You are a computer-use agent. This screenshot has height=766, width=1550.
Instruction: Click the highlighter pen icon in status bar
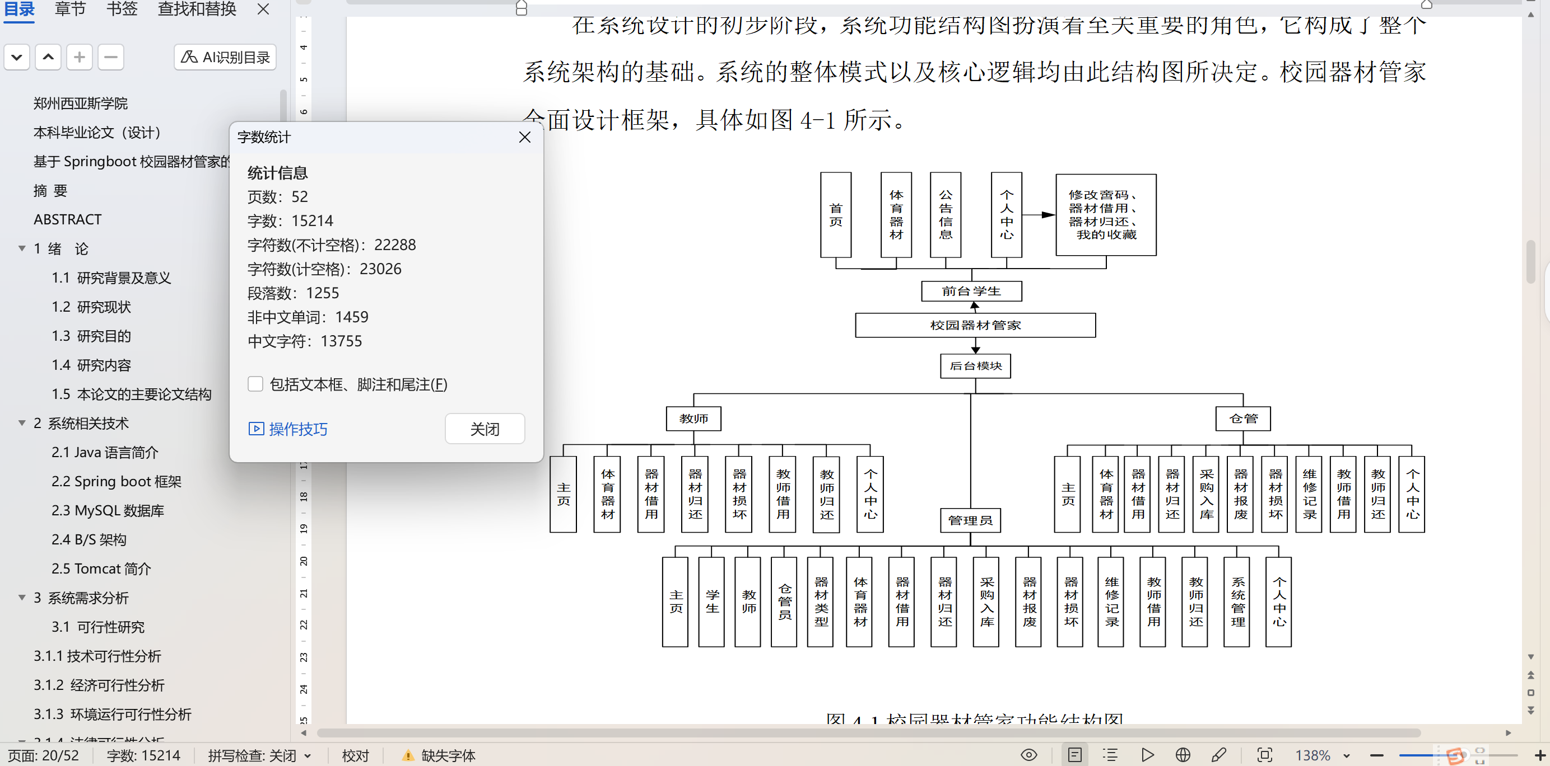(x=1219, y=755)
